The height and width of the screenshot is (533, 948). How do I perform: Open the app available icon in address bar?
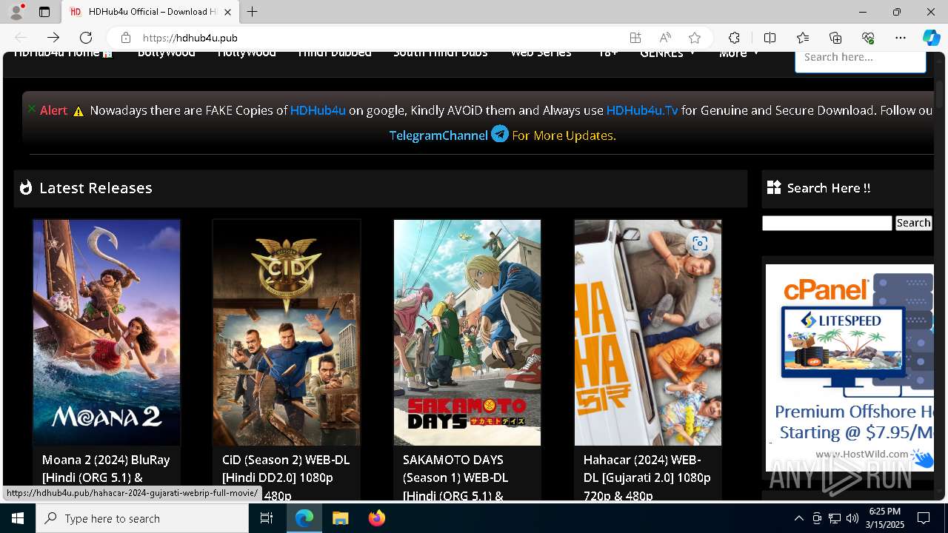pos(635,38)
